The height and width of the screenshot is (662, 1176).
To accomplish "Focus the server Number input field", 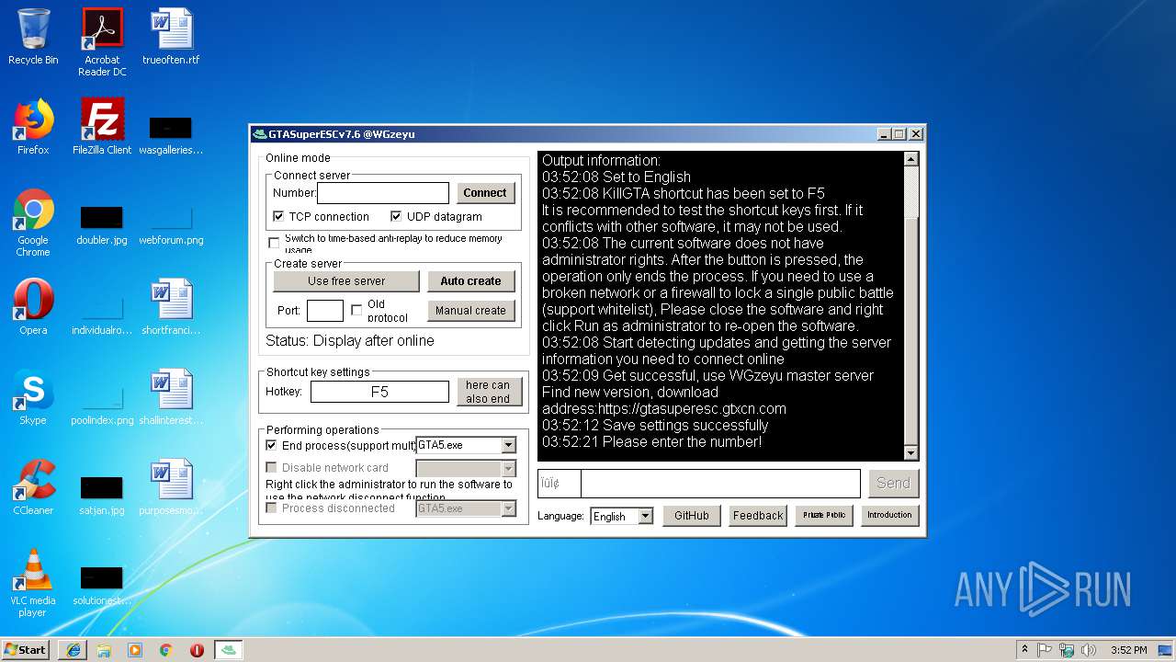I will 383,193.
